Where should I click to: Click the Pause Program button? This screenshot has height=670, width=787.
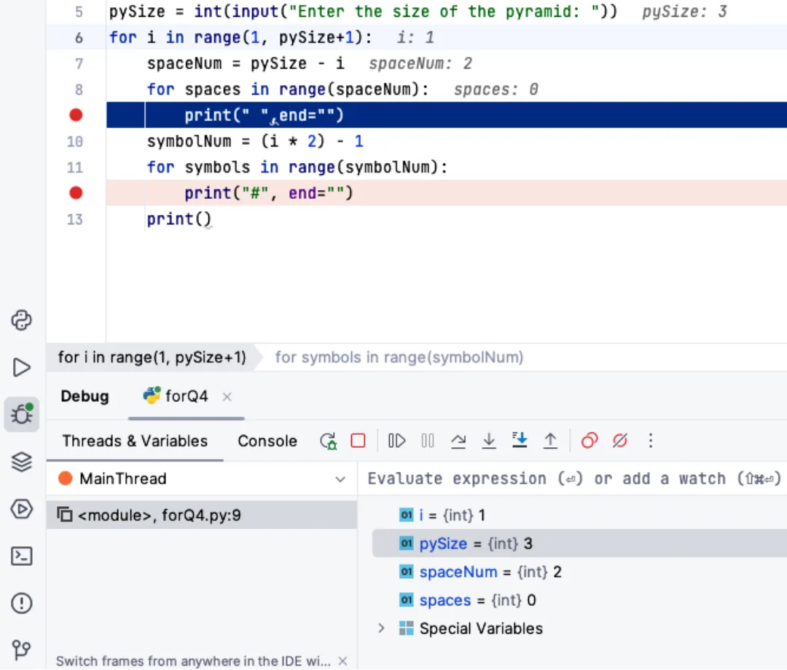(x=428, y=441)
